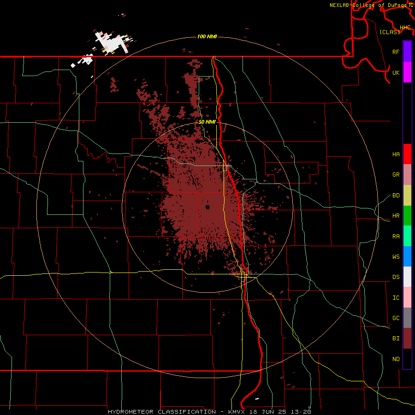
Task: Click the "HA" legend label
Action: click(396, 154)
